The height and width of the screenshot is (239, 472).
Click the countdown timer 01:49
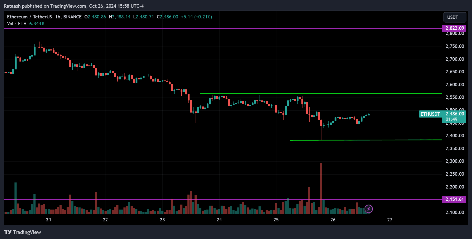click(451, 119)
